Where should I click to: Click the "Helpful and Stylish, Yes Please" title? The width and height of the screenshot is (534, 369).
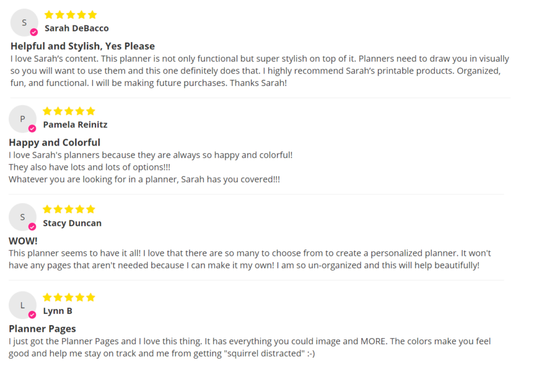click(82, 46)
